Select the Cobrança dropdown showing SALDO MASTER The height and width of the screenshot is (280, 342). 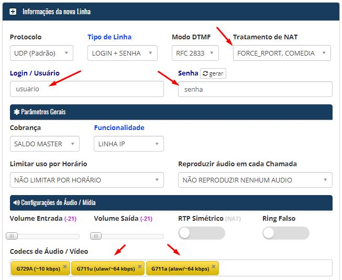45,144
